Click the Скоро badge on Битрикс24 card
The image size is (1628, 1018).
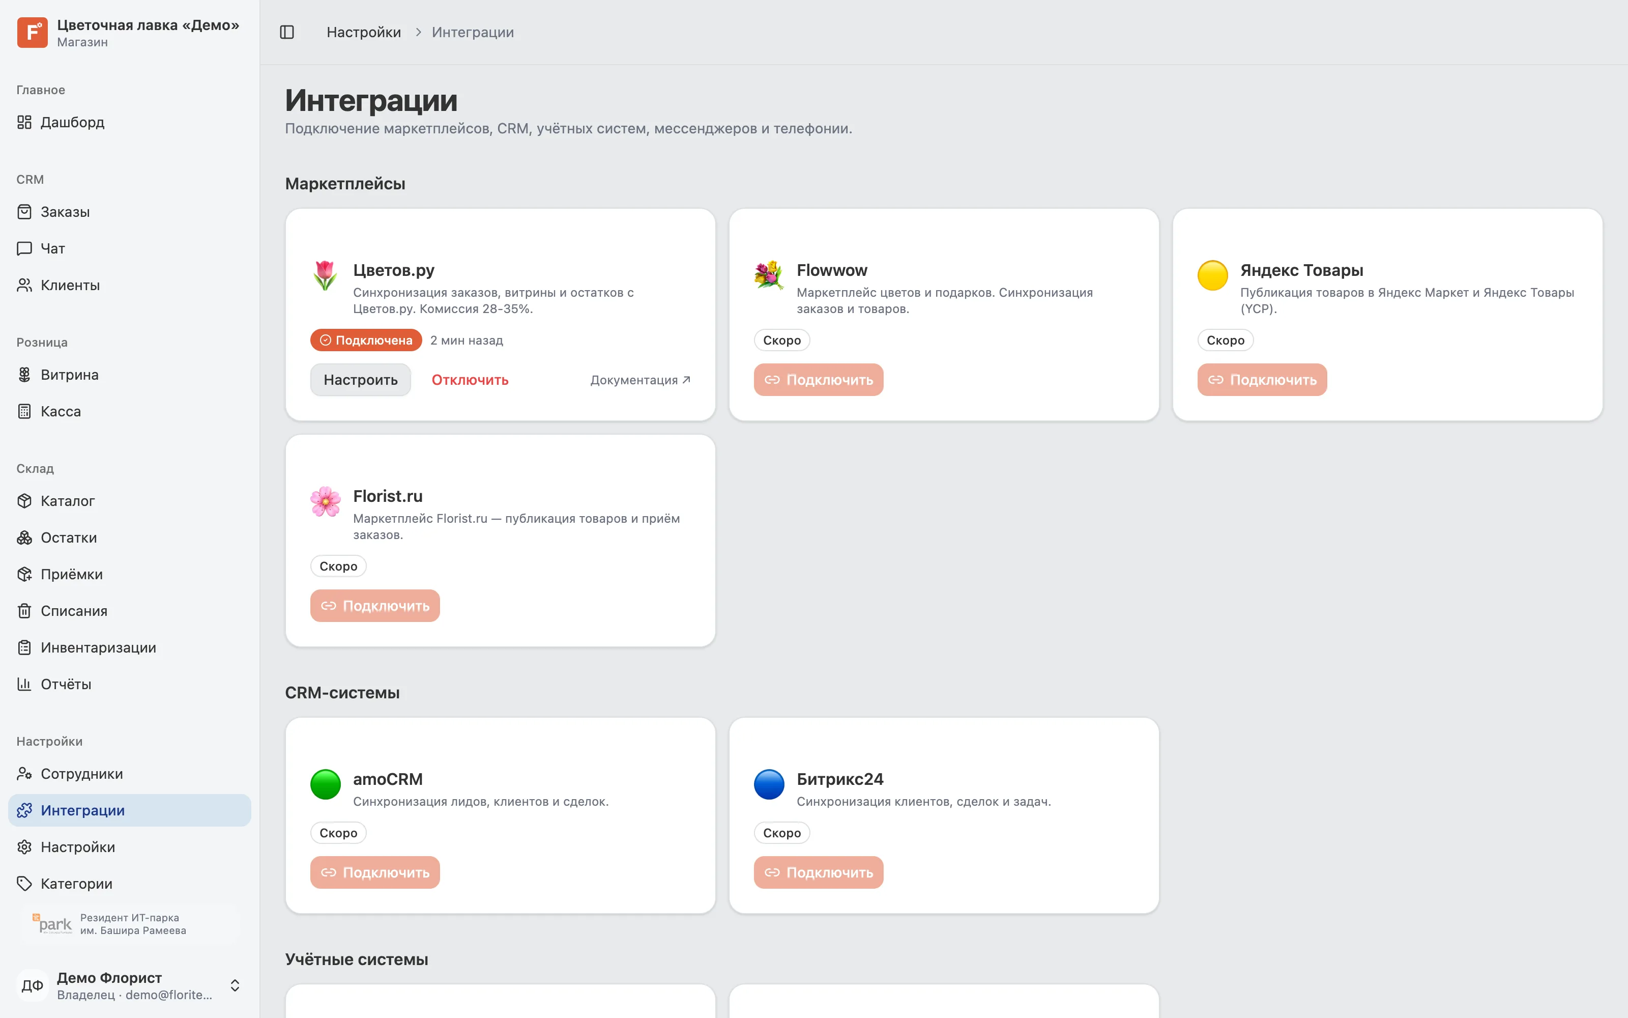(782, 833)
